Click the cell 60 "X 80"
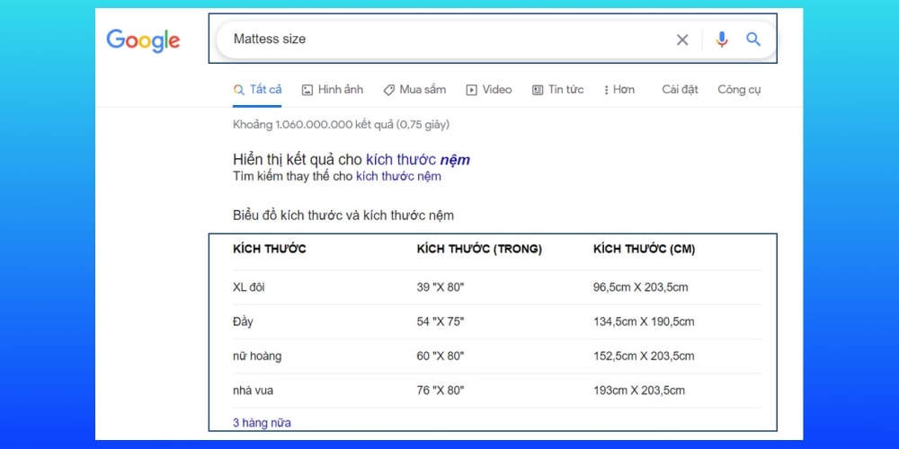The image size is (899, 449). [441, 356]
